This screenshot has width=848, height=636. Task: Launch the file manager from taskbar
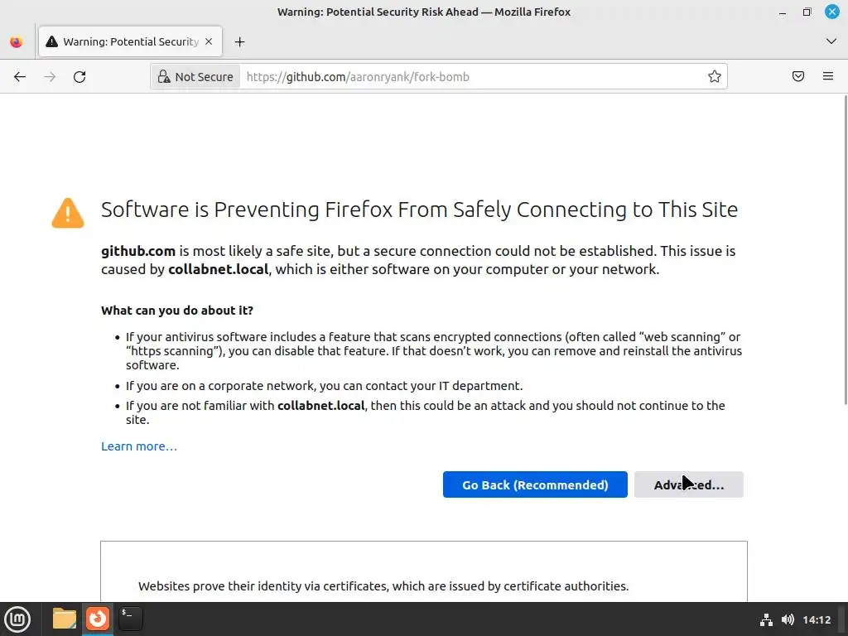[64, 619]
